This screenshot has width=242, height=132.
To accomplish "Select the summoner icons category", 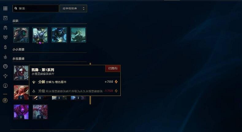I will [5, 86].
